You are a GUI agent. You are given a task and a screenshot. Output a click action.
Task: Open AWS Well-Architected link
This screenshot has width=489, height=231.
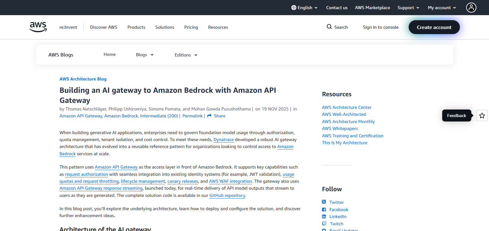click(x=344, y=114)
